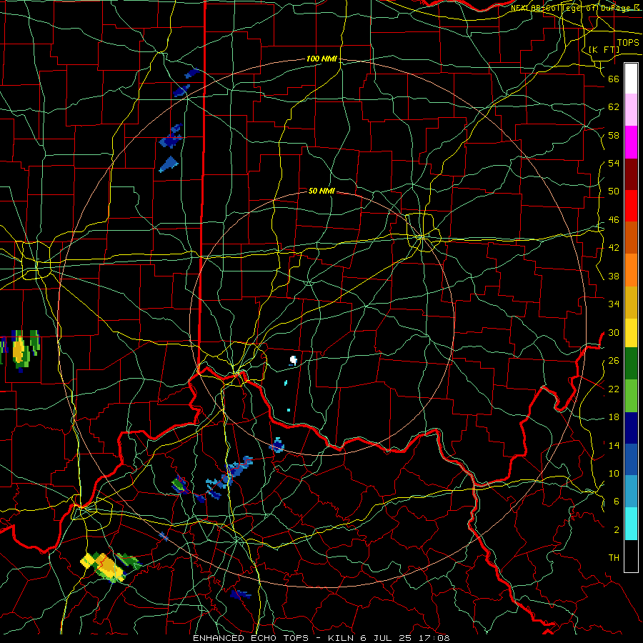The image size is (643, 643).
Task: Click the legend value '22'
Action: pyautogui.click(x=614, y=389)
